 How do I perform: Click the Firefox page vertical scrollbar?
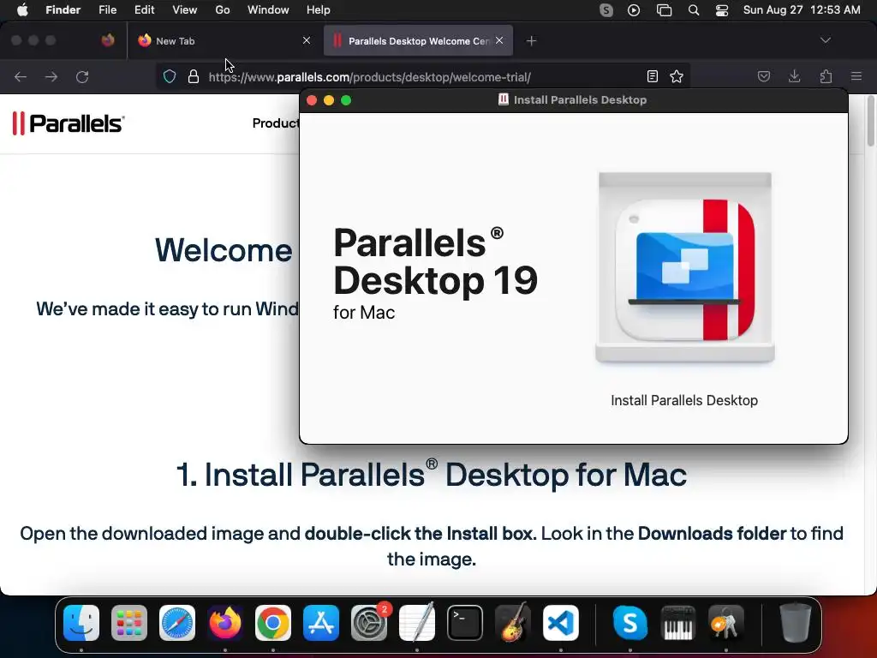pos(871,122)
